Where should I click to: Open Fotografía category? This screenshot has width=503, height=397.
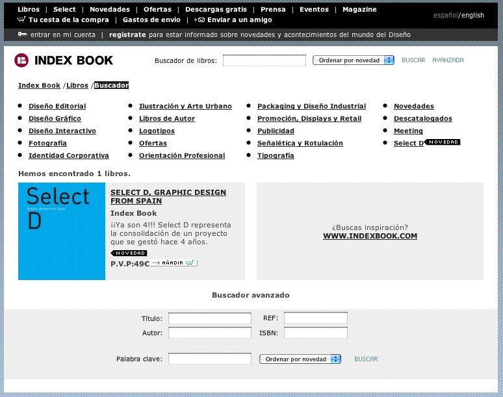(47, 143)
